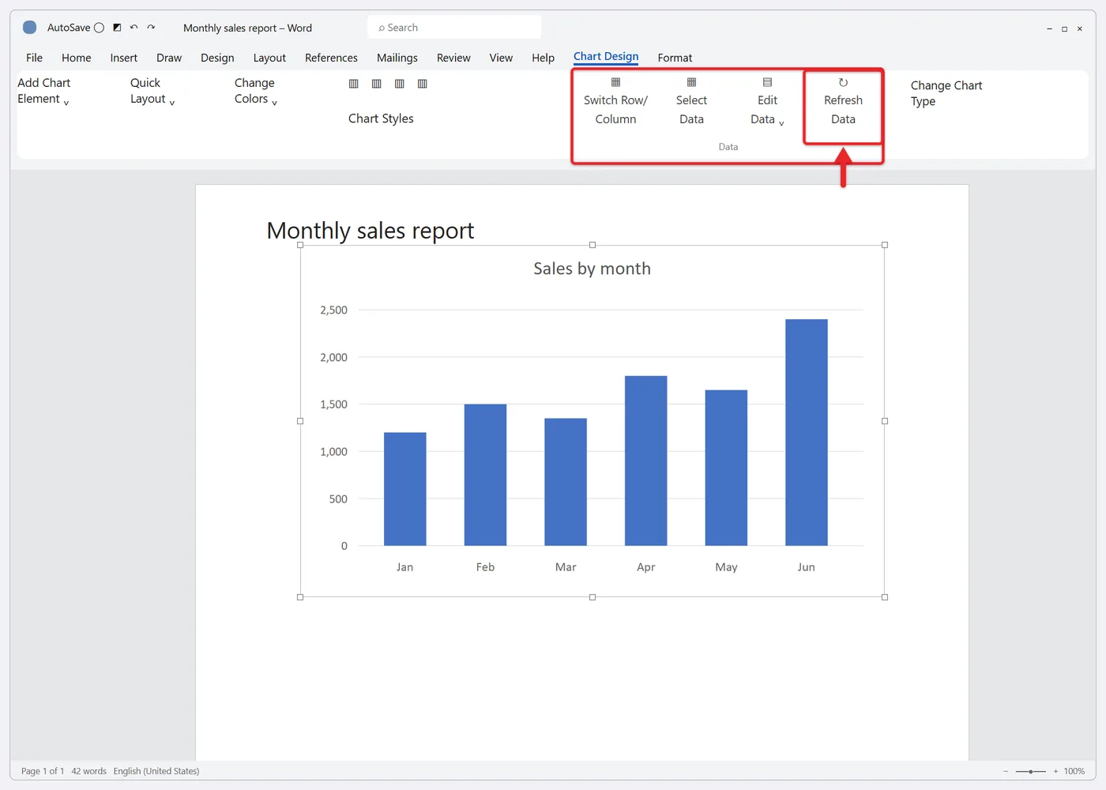The image size is (1106, 790).
Task: Expand the Add Chart Element dropdown
Action: pos(44,91)
